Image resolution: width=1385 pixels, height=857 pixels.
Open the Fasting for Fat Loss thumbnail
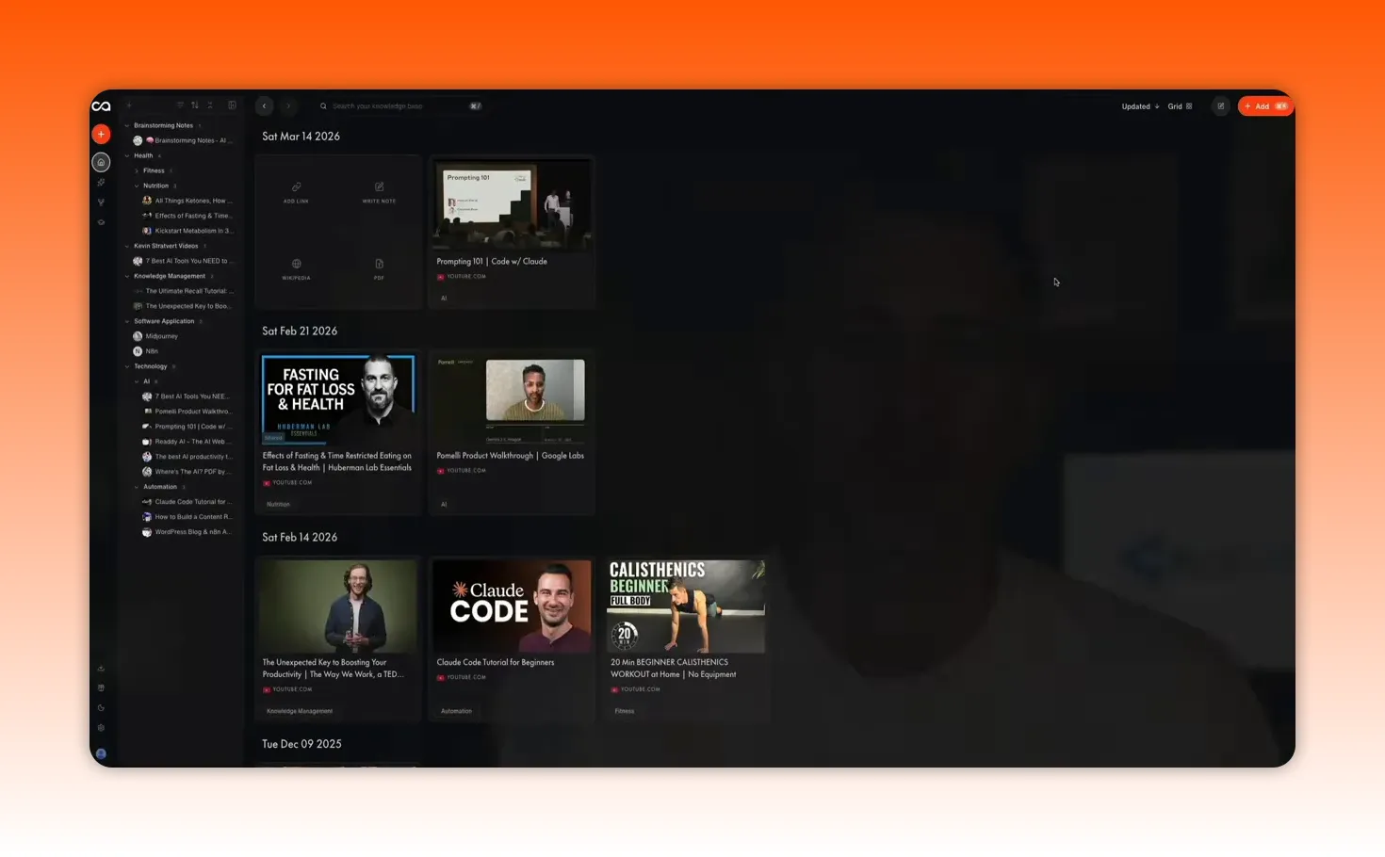coord(338,399)
